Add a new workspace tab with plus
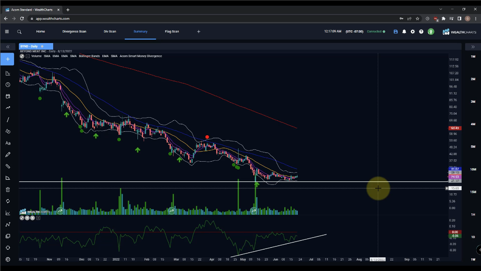Viewport: 481px width, 271px height. point(199,32)
